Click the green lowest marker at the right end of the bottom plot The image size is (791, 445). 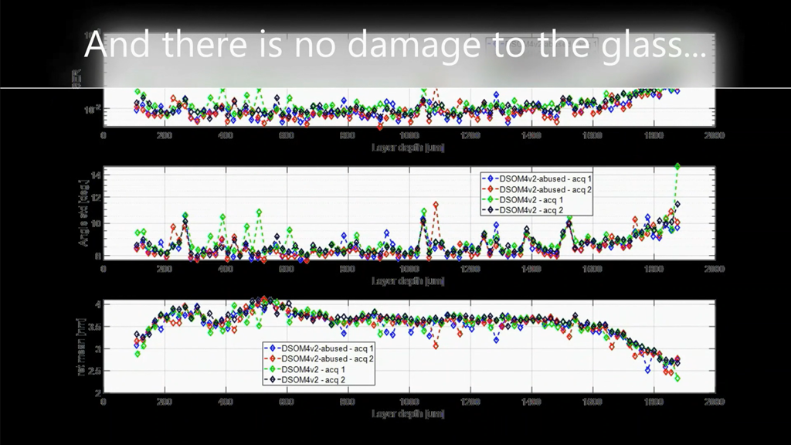(677, 379)
